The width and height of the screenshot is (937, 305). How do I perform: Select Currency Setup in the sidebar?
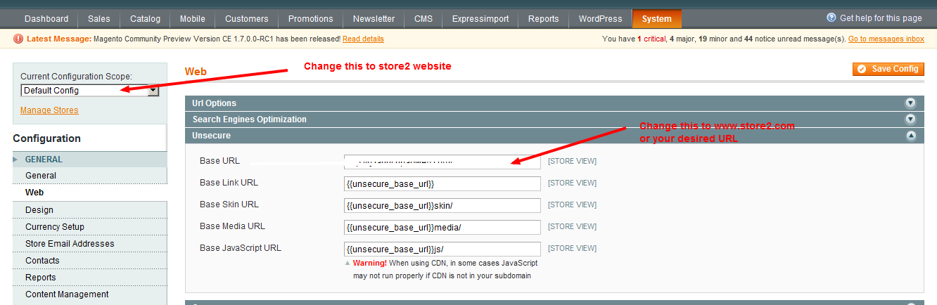(55, 227)
